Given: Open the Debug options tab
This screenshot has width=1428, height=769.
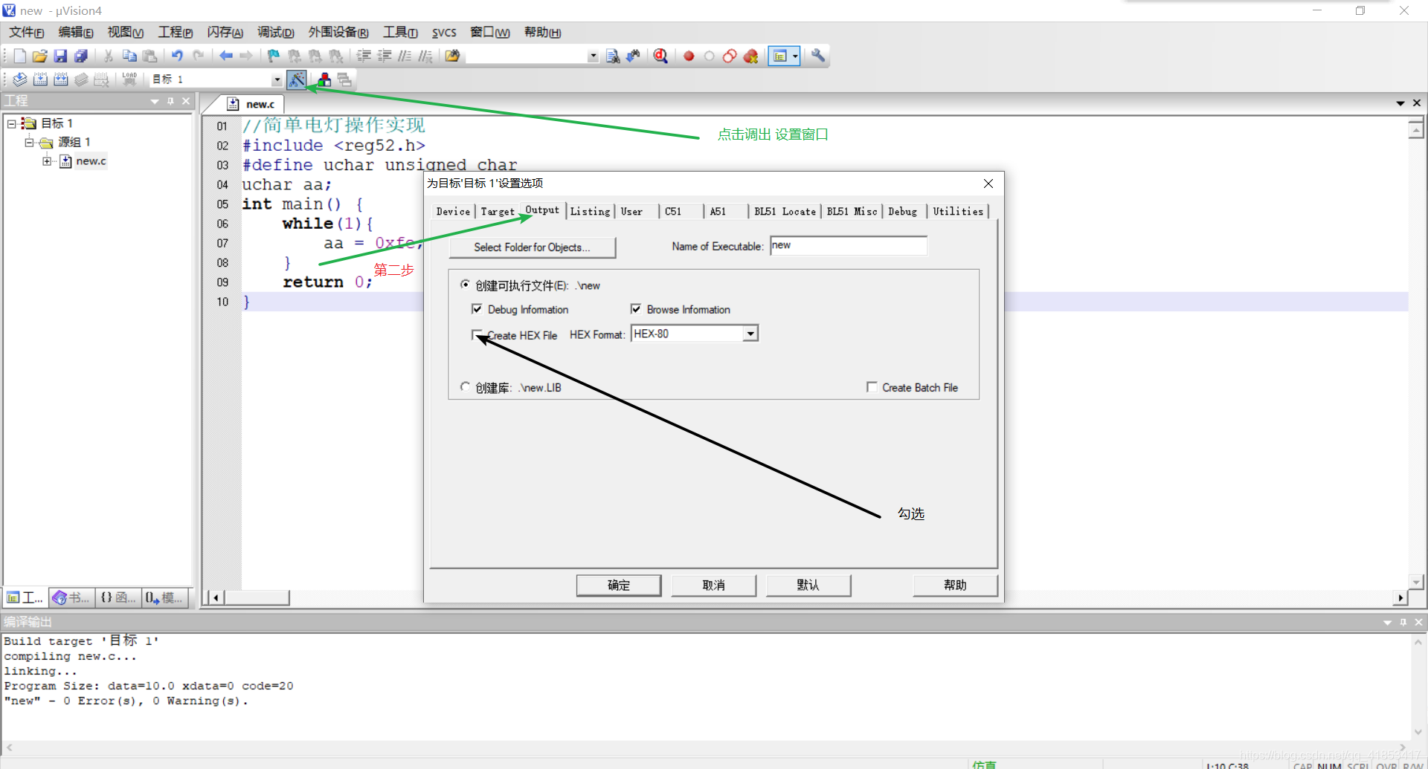Looking at the screenshot, I should [x=903, y=212].
